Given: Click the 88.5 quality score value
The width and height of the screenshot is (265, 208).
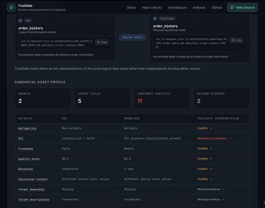Looking at the screenshot, I should (65, 159).
